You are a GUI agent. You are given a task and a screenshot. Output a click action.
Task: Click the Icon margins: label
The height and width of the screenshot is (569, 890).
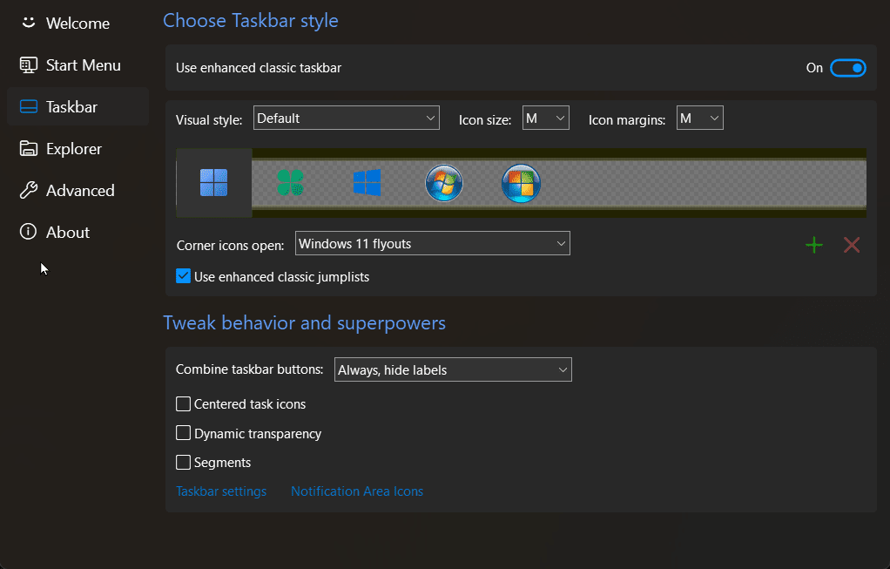(x=627, y=120)
